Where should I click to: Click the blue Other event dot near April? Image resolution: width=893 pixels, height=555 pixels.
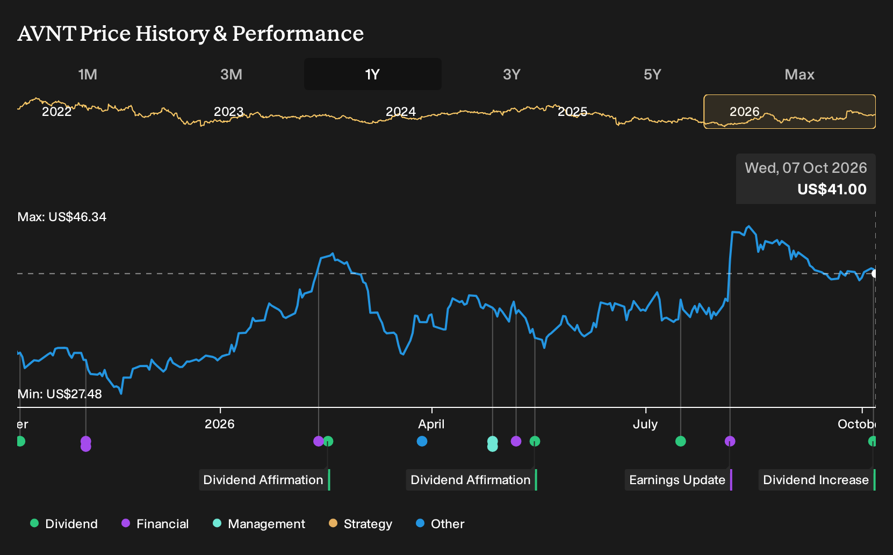click(x=422, y=441)
